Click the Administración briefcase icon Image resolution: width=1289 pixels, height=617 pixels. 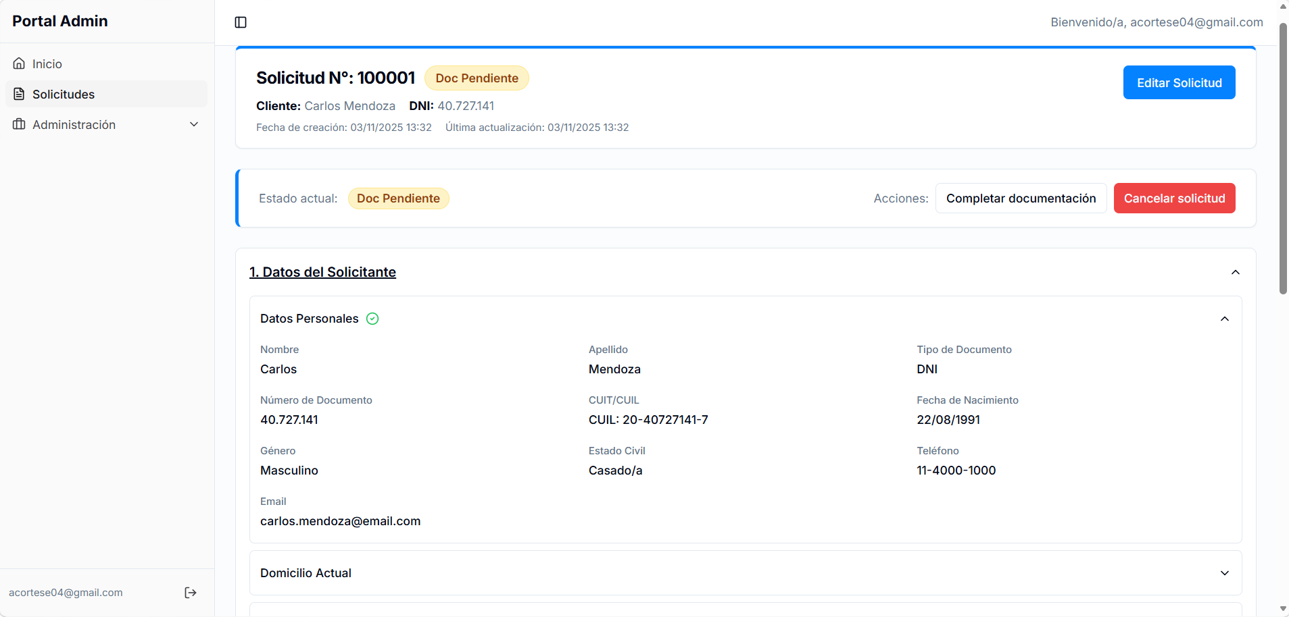(19, 124)
